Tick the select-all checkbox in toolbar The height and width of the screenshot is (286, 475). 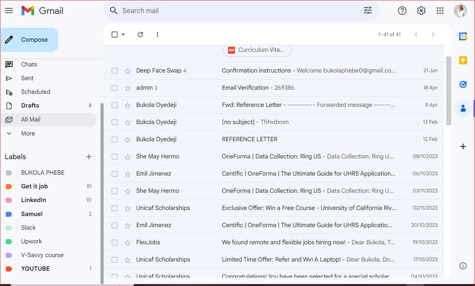[x=114, y=35]
